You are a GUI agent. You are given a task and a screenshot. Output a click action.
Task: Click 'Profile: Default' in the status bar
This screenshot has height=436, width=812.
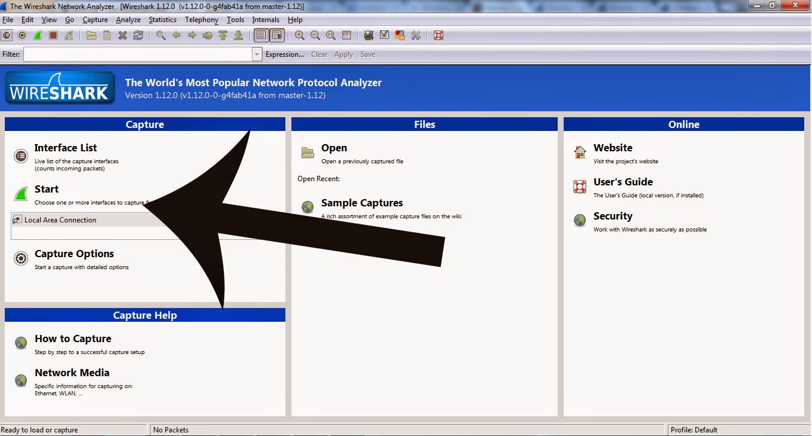[x=694, y=430]
